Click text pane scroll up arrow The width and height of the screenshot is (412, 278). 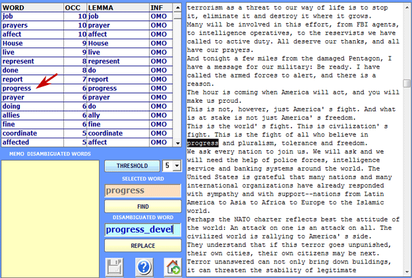click(407, 7)
